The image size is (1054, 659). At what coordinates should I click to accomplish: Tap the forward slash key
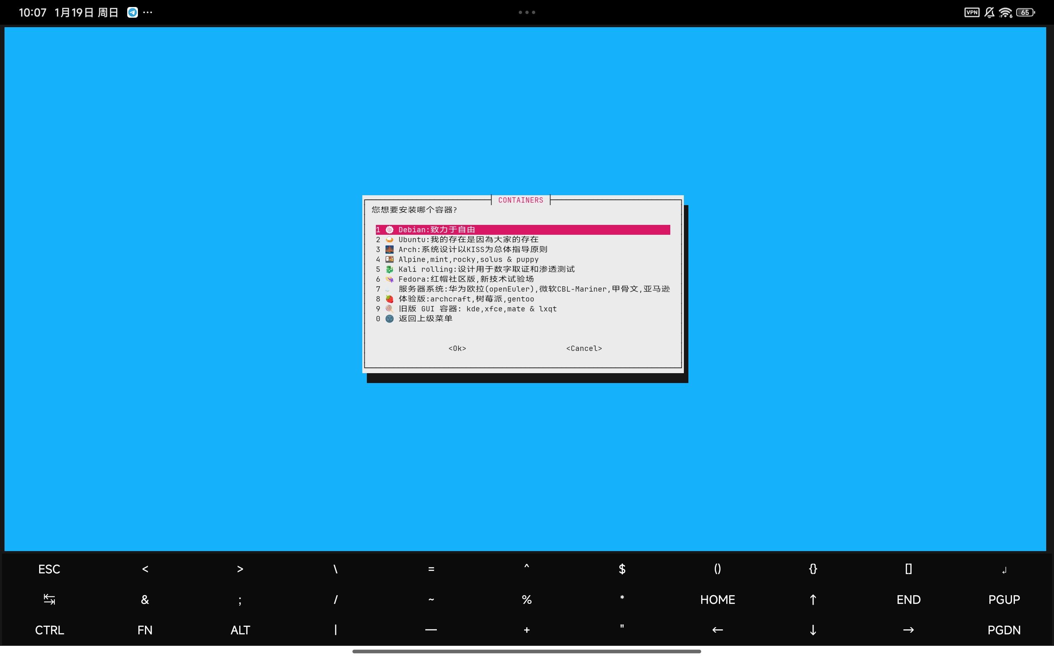tap(336, 600)
